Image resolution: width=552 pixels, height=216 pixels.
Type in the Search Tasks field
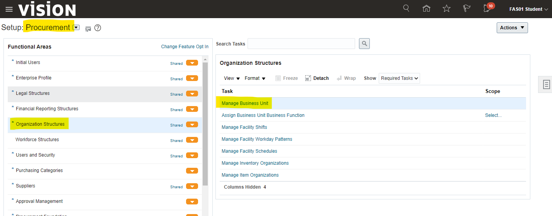click(x=301, y=44)
